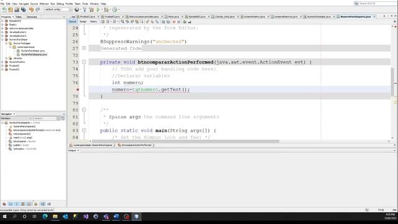The image size is (398, 224).
Task: Close the Navigator panel tab
Action: pos(14,114)
